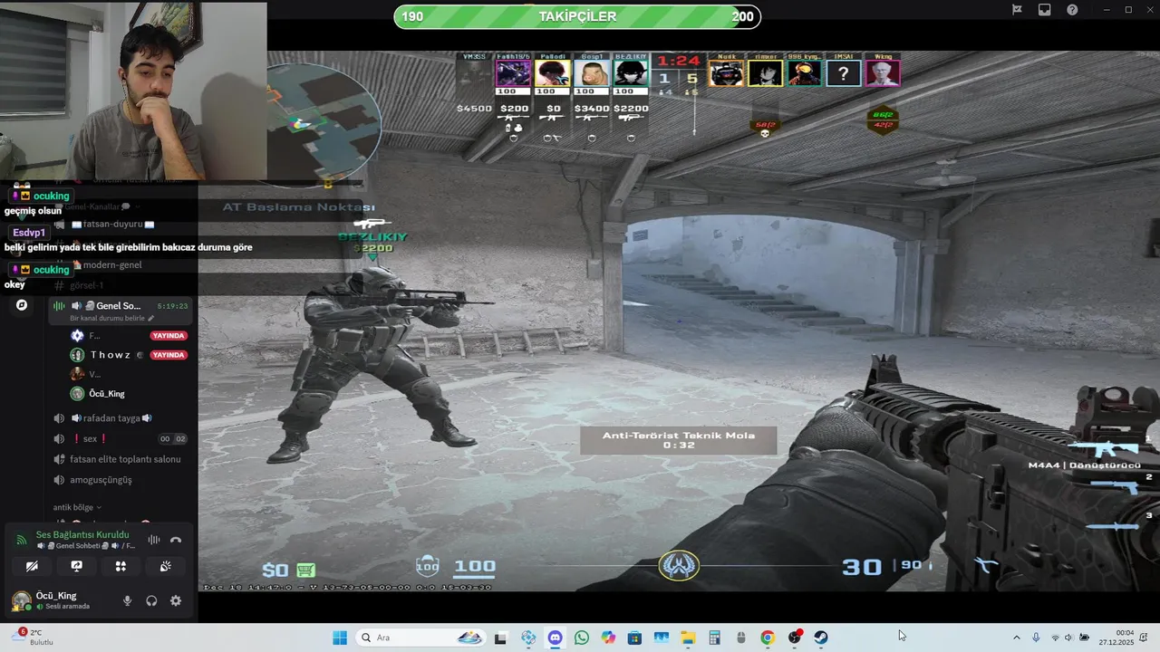Click Fatih player avatar on scoreboard
The width and height of the screenshot is (1160, 652).
click(x=513, y=72)
